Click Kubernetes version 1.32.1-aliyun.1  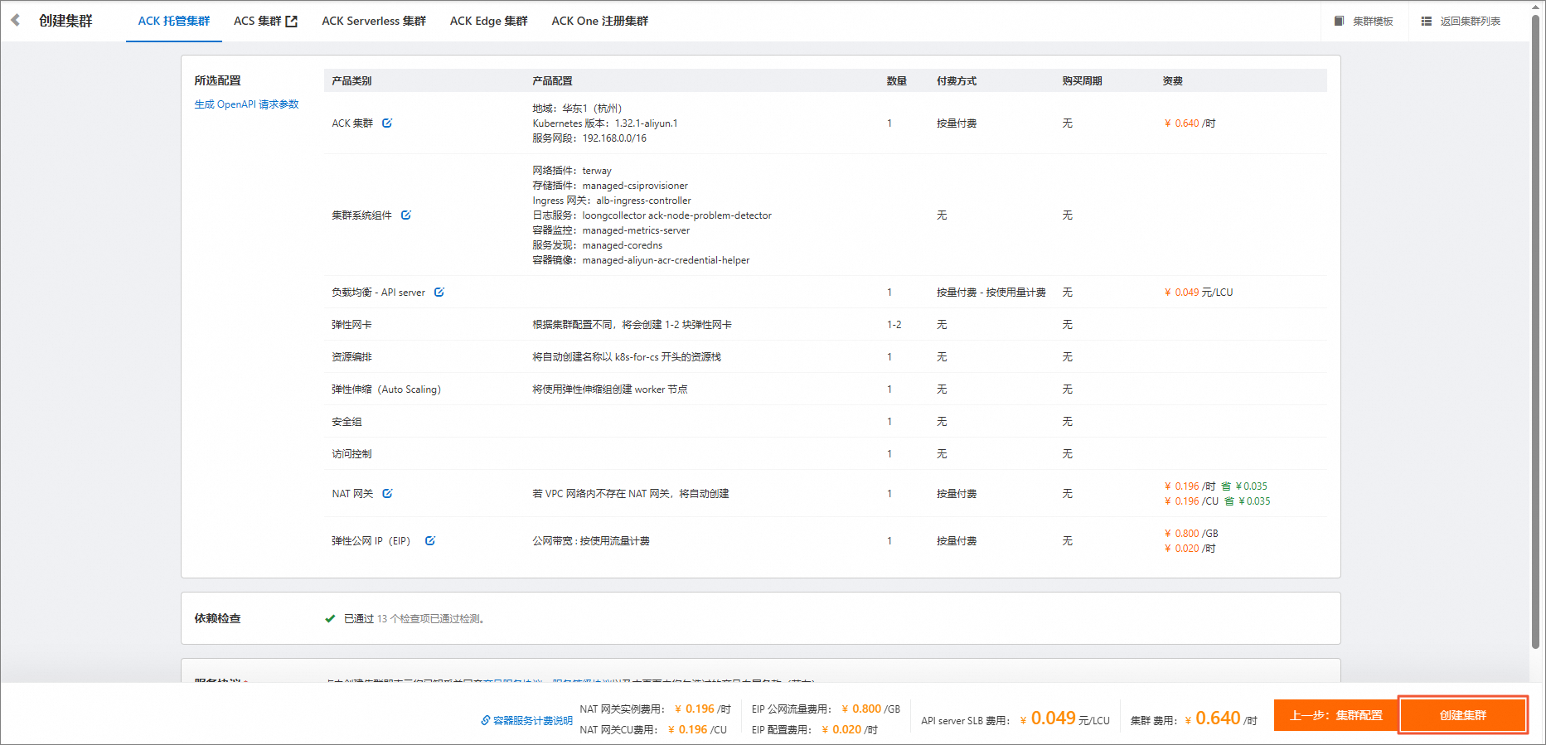pyautogui.click(x=646, y=123)
